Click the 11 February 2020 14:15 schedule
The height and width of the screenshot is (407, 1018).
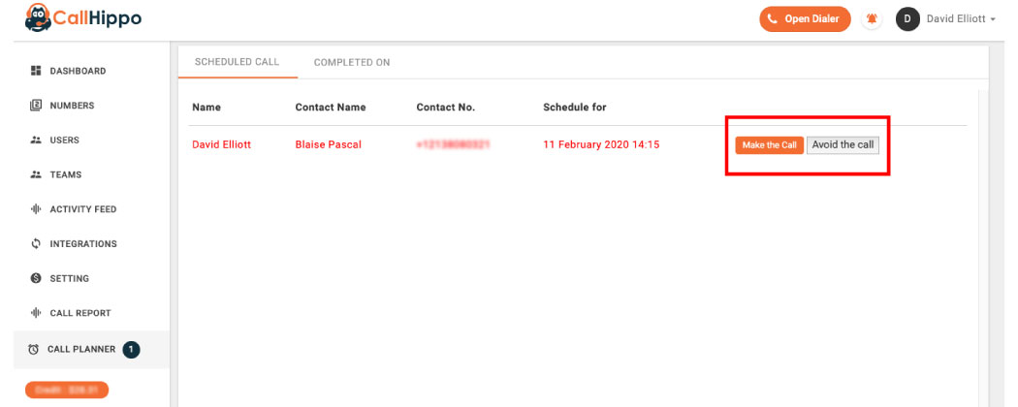601,144
